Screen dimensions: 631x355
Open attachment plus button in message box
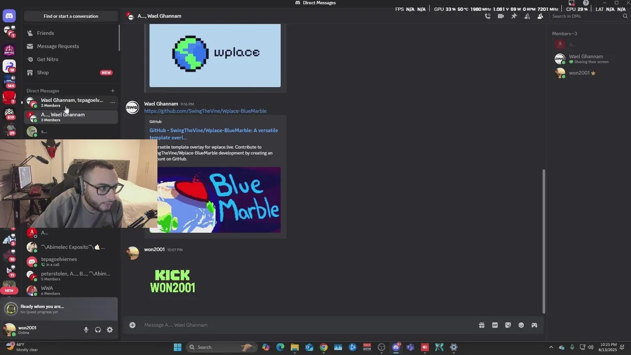[x=132, y=325]
